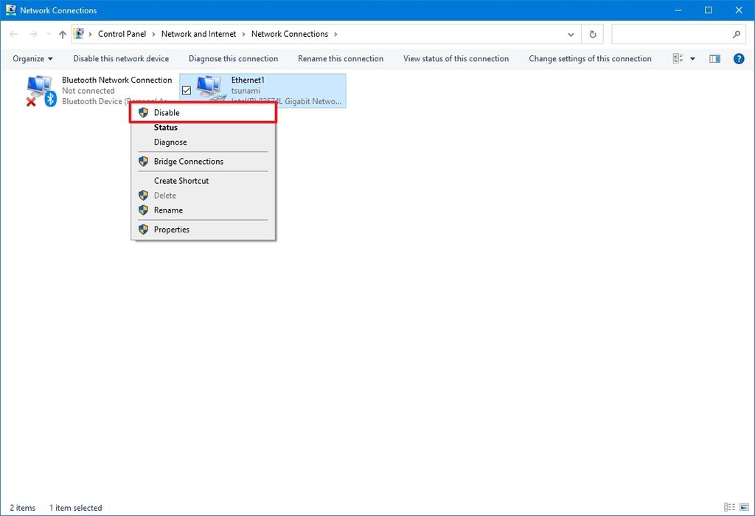The height and width of the screenshot is (516, 755).
Task: Open the view options dropdown arrow
Action: tap(692, 58)
